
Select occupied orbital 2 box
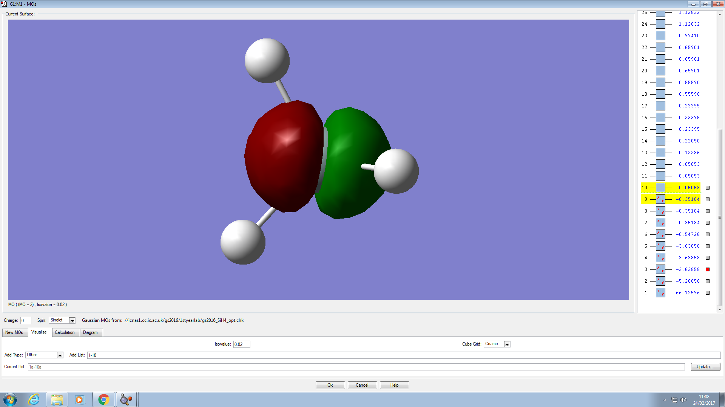click(x=660, y=281)
